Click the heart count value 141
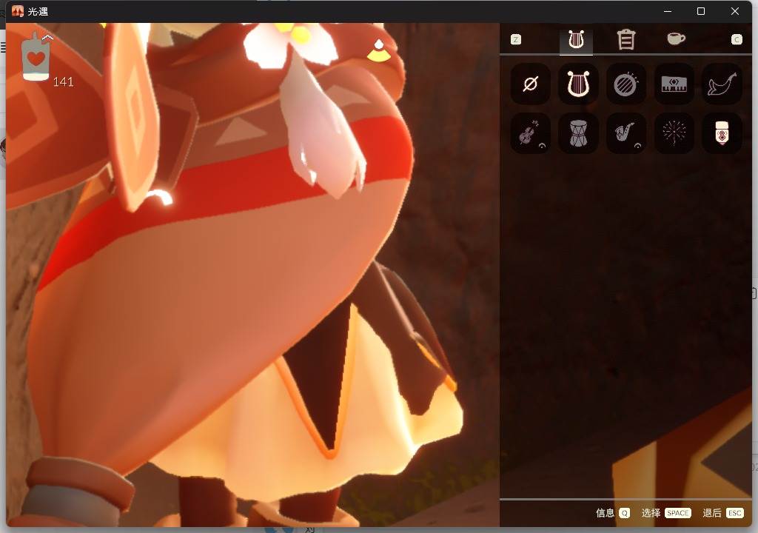758x533 pixels. 64,82
